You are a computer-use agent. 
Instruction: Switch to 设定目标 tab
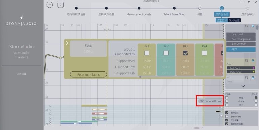click(222, 20)
